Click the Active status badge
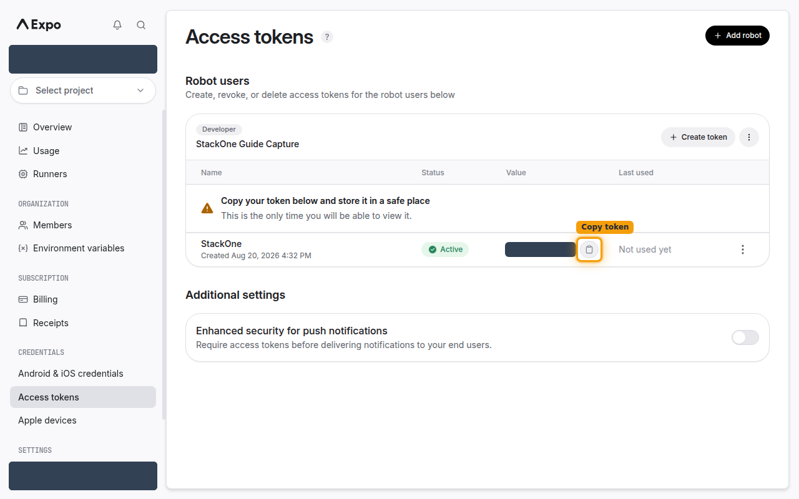This screenshot has height=499, width=799. click(445, 249)
